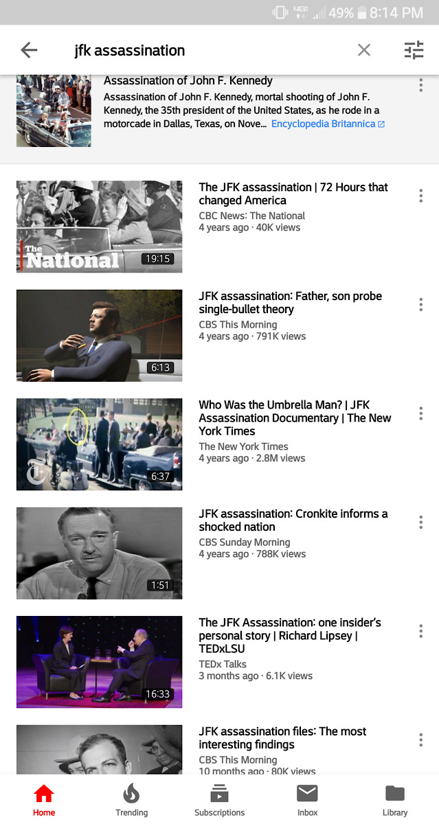Open the Encyclopedia Britannica link

328,124
